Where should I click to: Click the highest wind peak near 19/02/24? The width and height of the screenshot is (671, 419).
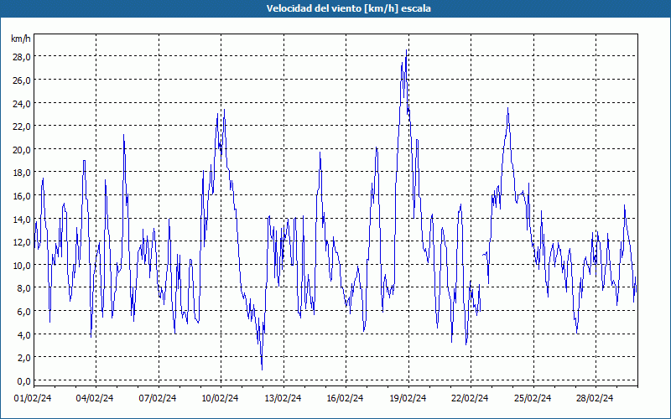tap(406, 50)
